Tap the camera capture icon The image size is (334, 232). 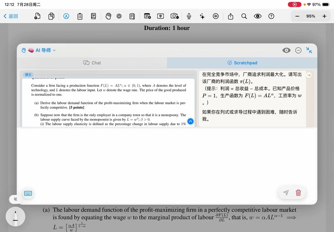pyautogui.click(x=175, y=16)
